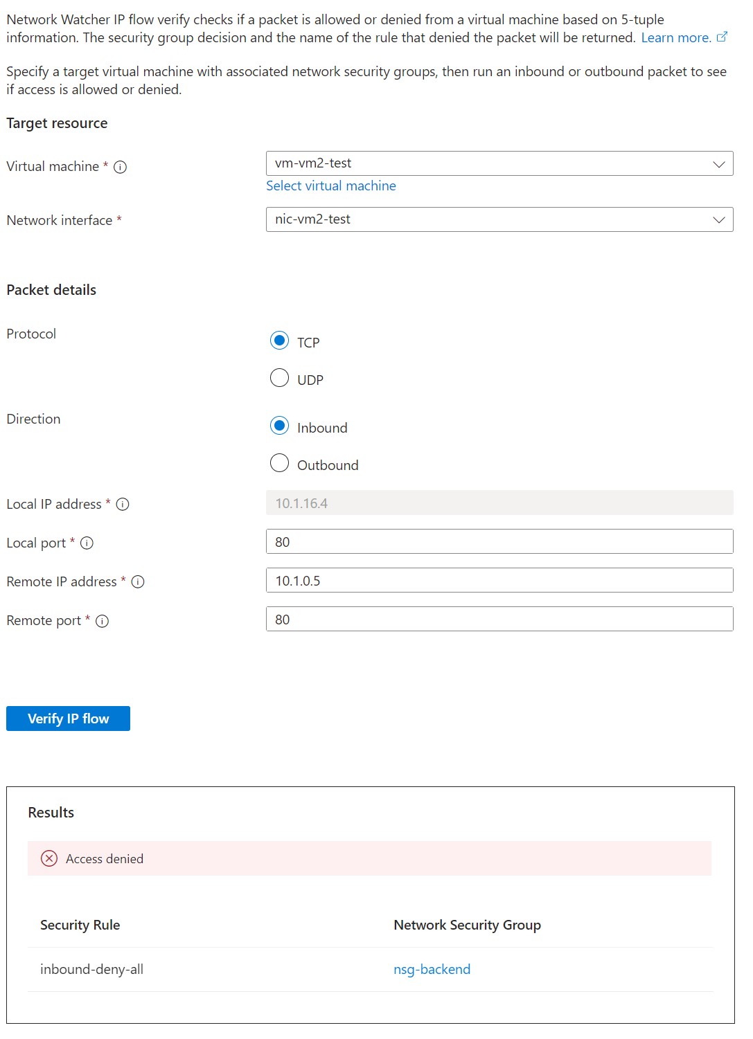This screenshot has width=753, height=1039.
Task: Click the Virtual machine info icon
Action: click(x=120, y=167)
